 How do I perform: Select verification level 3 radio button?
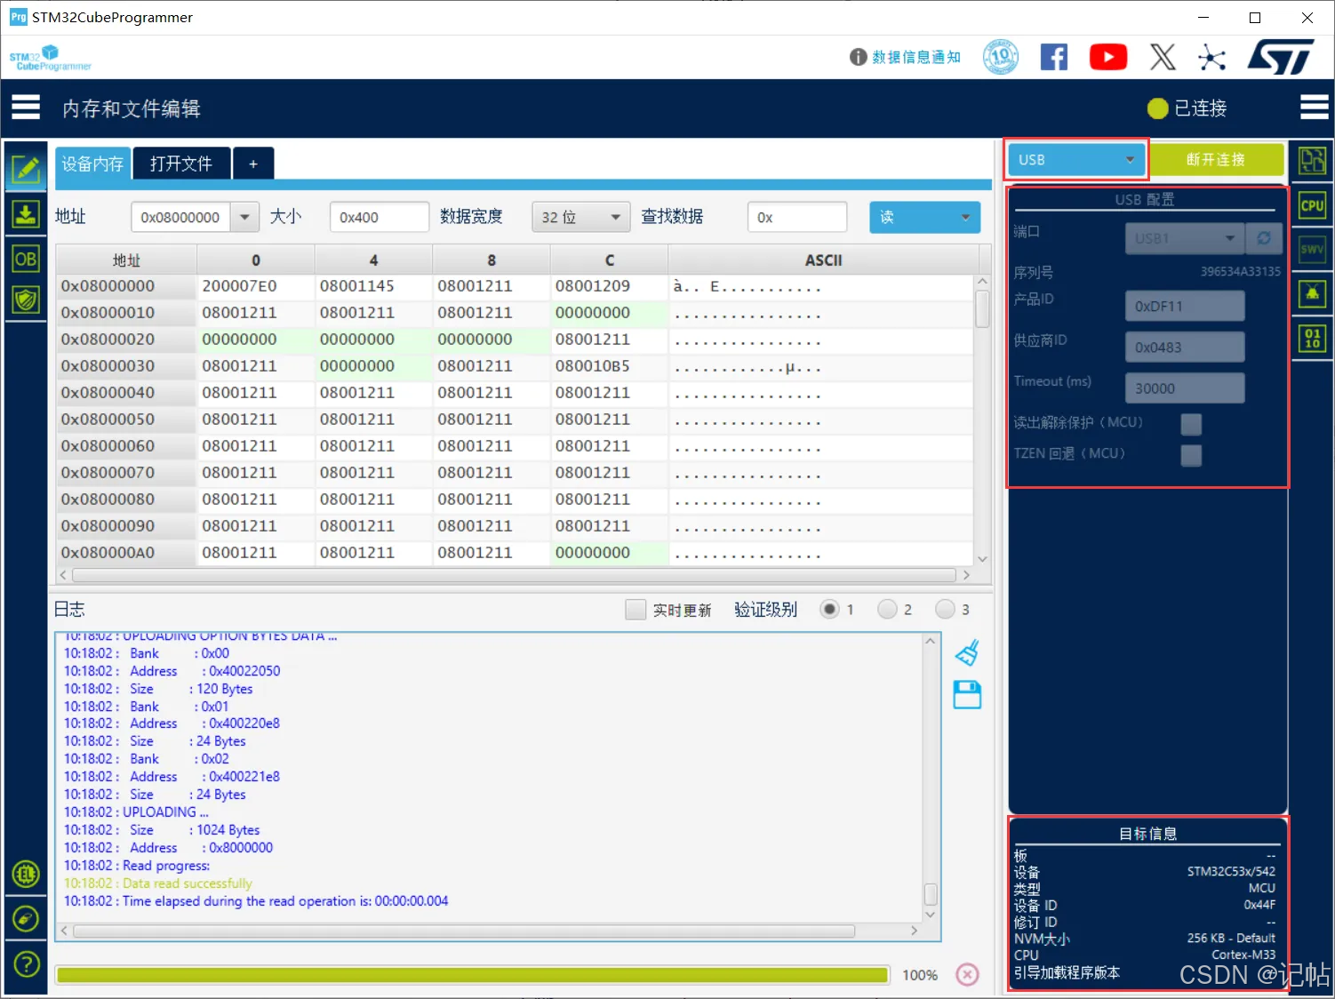coord(945,610)
